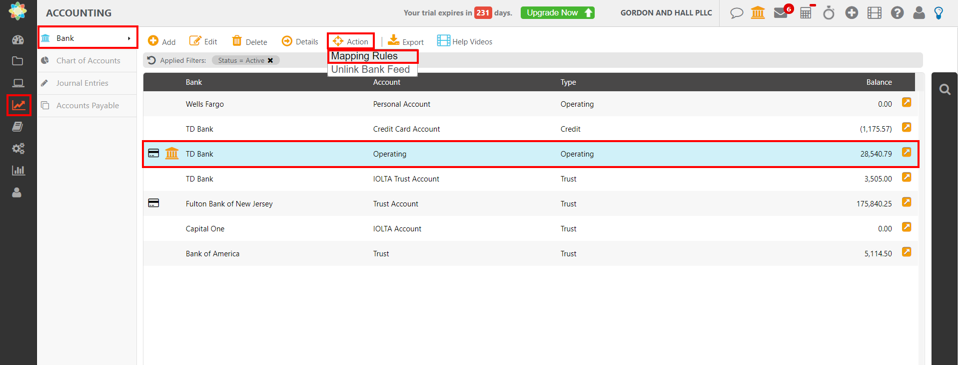The width and height of the screenshot is (958, 365).
Task: Click the Add button
Action: click(x=161, y=41)
